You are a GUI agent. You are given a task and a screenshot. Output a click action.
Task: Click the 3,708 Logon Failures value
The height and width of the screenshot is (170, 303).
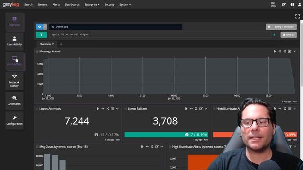click(x=165, y=121)
